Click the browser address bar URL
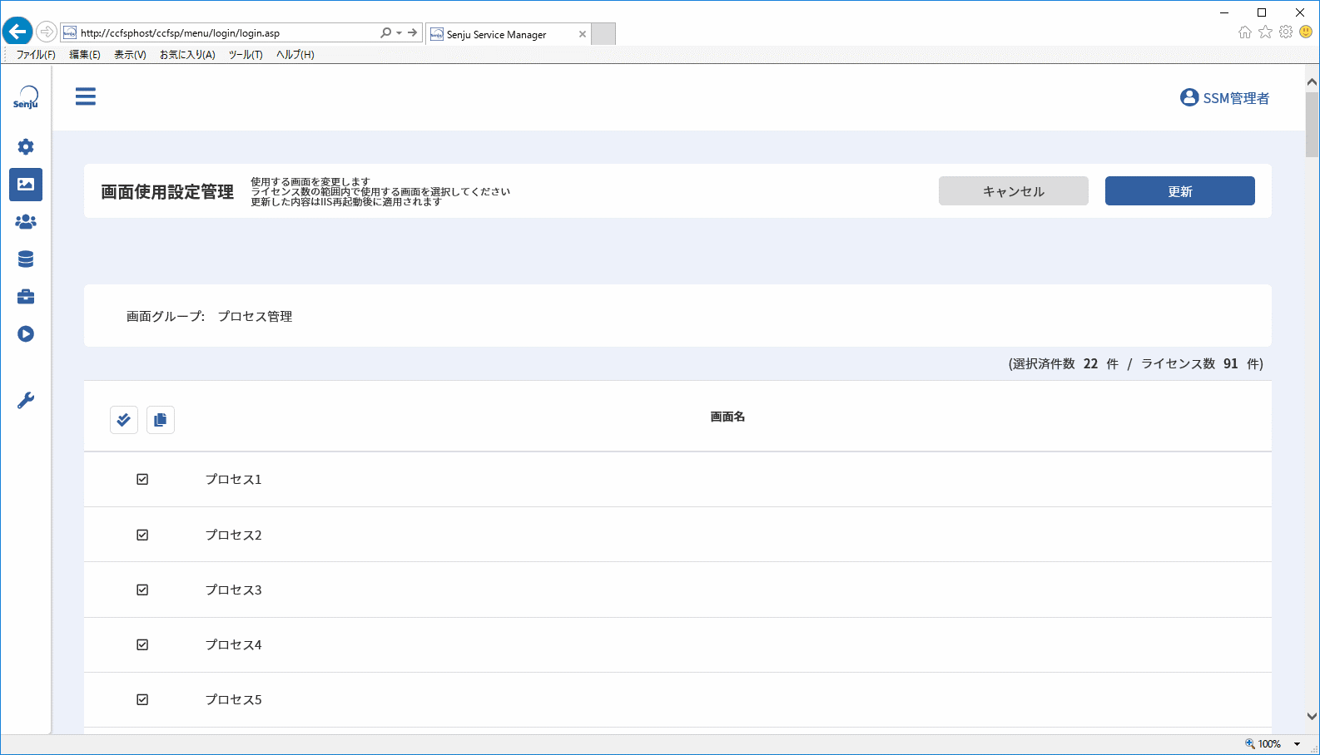Screen dimensions: 1320x755 coord(181,33)
